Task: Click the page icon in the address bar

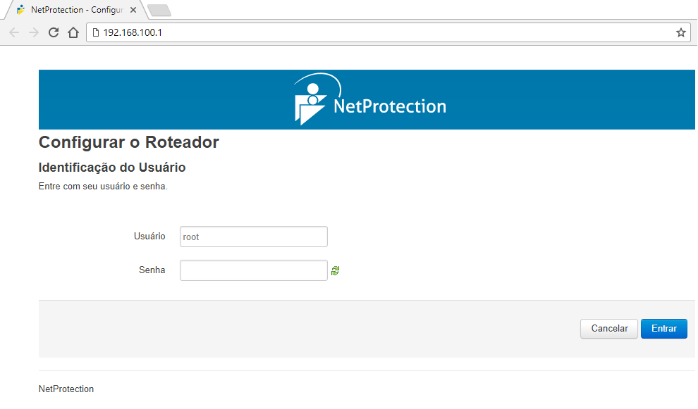Action: pos(96,32)
